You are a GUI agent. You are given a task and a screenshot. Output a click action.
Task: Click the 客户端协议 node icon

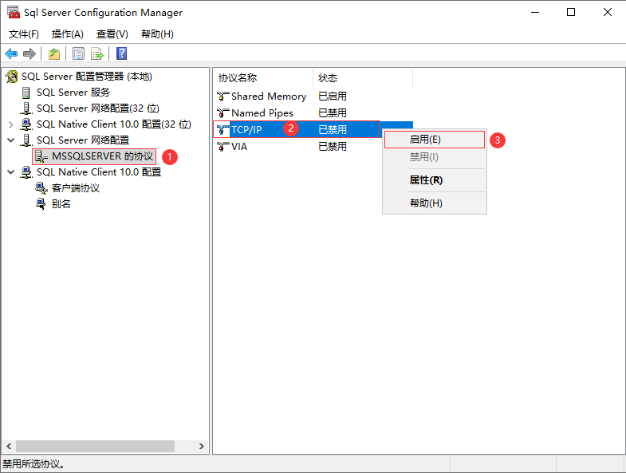tap(41, 188)
